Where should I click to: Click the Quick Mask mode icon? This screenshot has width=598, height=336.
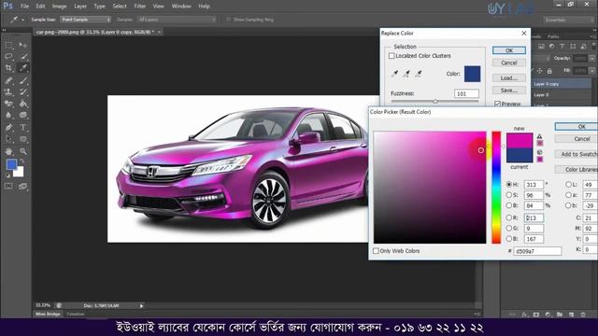tap(8, 187)
